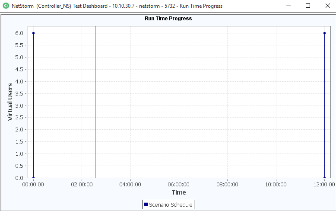Image resolution: width=336 pixels, height=211 pixels.
Task: Click the 1.5 value on the y-axis
Action: [19, 141]
